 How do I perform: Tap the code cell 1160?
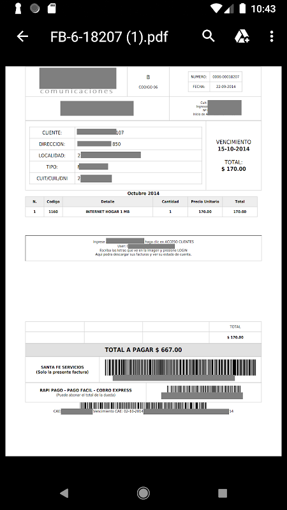click(53, 212)
